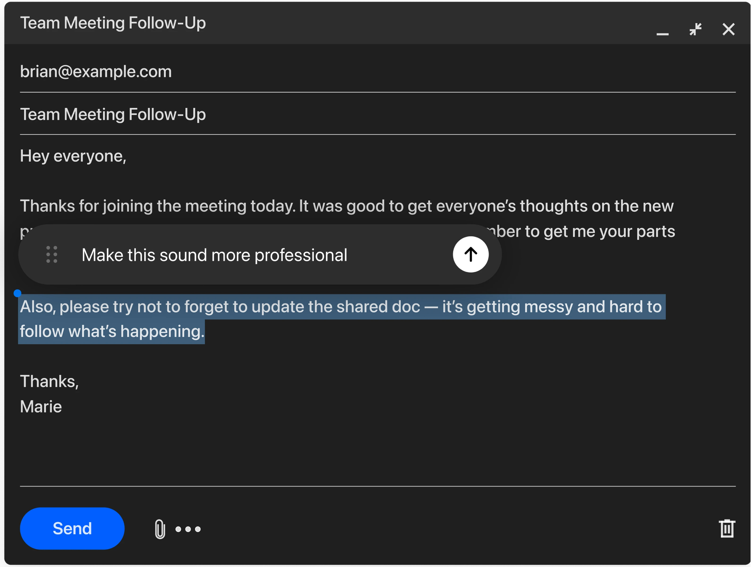Click the "Thanks for joining" paragraph

346,206
